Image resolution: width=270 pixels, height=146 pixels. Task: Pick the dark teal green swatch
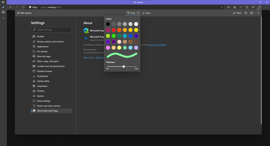tap(119, 36)
